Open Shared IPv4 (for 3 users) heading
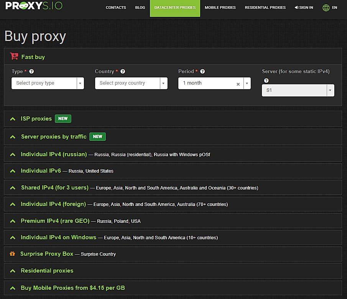This screenshot has height=299, width=347. pyautogui.click(x=55, y=188)
